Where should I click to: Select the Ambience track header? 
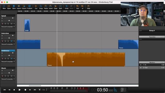(x=8, y=51)
